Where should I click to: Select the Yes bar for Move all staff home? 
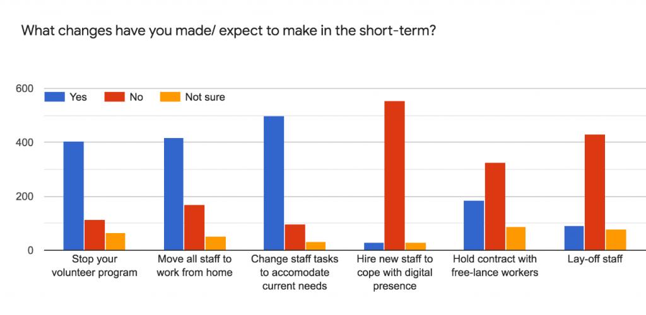coord(173,194)
